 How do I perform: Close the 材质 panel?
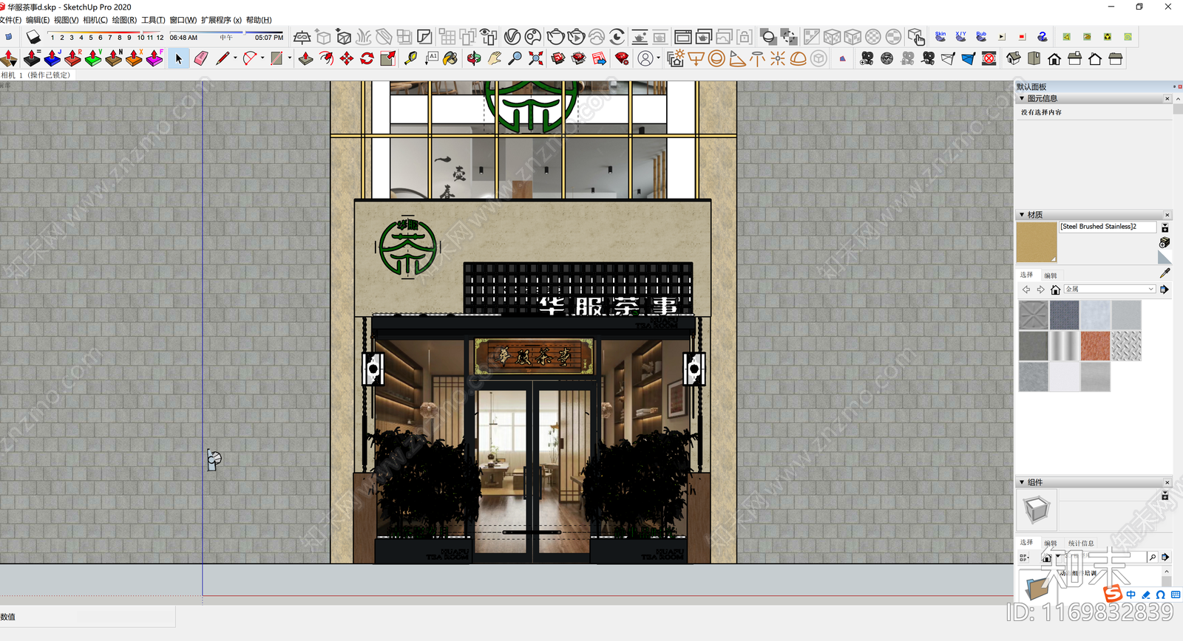pyautogui.click(x=1167, y=215)
